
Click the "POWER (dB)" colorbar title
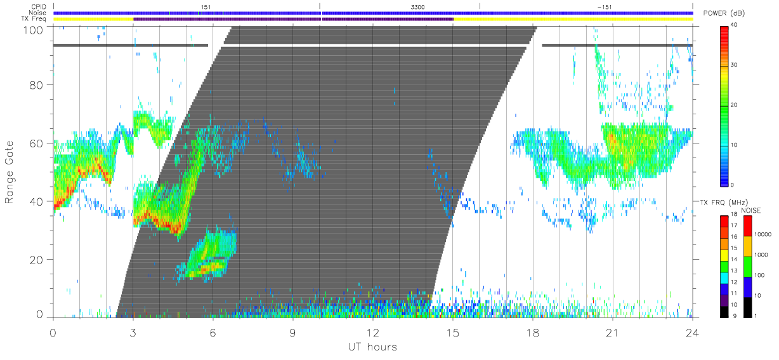[723, 13]
